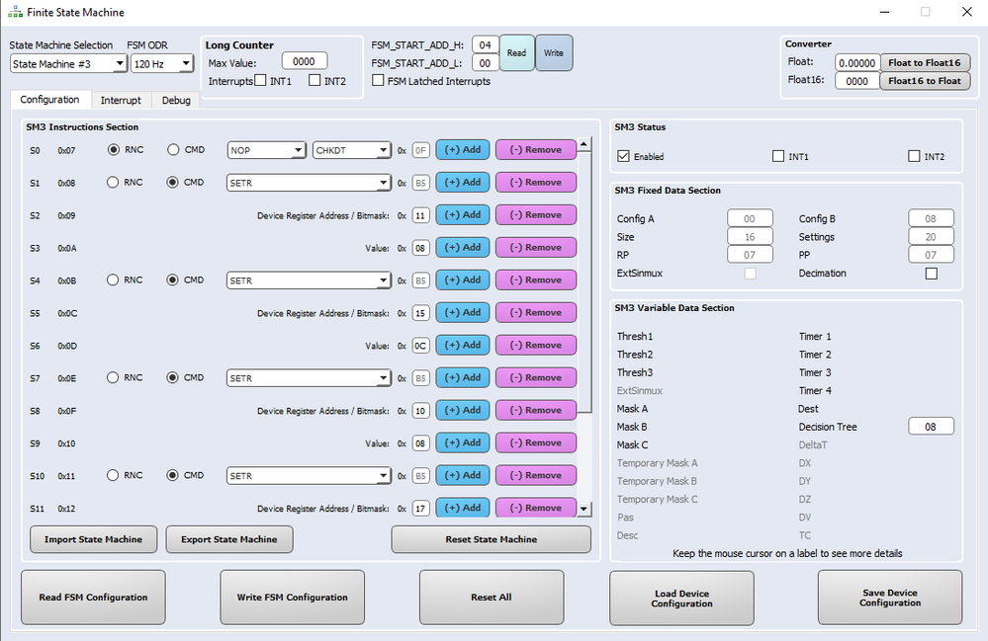
Task: Enable FSM Latched Interrupts
Action: [378, 81]
